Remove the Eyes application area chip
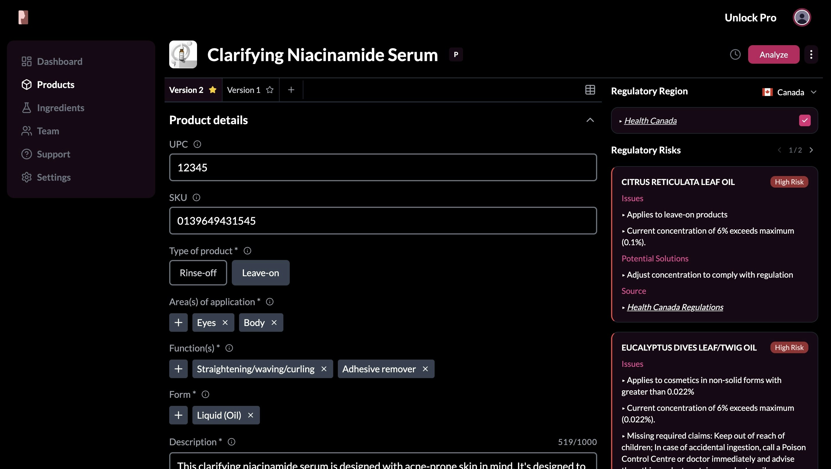This screenshot has height=469, width=831. 225,322
